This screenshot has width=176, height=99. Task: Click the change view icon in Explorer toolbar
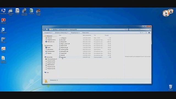tap(141, 33)
